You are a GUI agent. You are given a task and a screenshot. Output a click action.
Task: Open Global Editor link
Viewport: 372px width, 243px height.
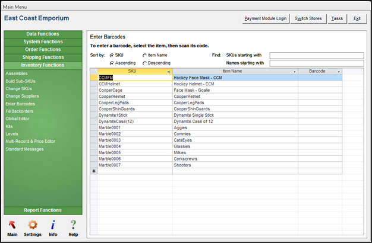[x=17, y=119]
